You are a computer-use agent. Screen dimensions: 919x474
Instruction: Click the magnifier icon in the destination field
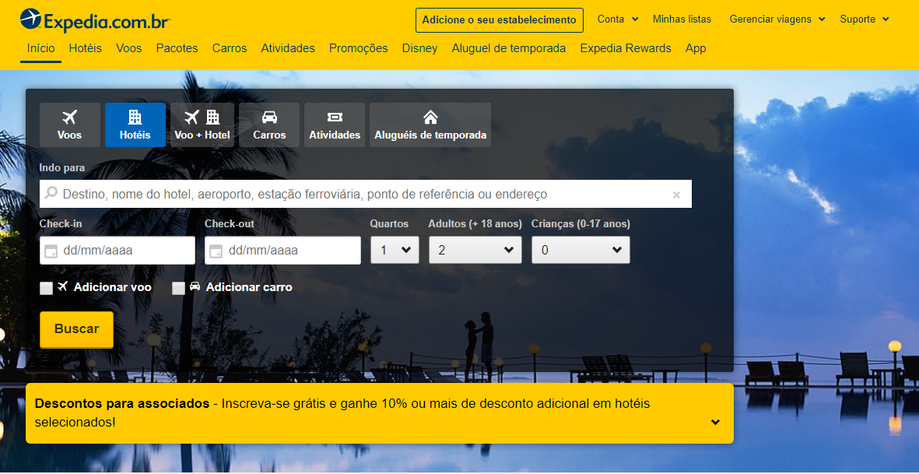point(51,193)
